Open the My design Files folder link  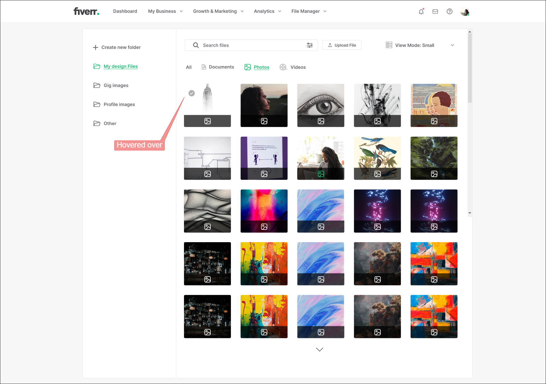pos(121,66)
